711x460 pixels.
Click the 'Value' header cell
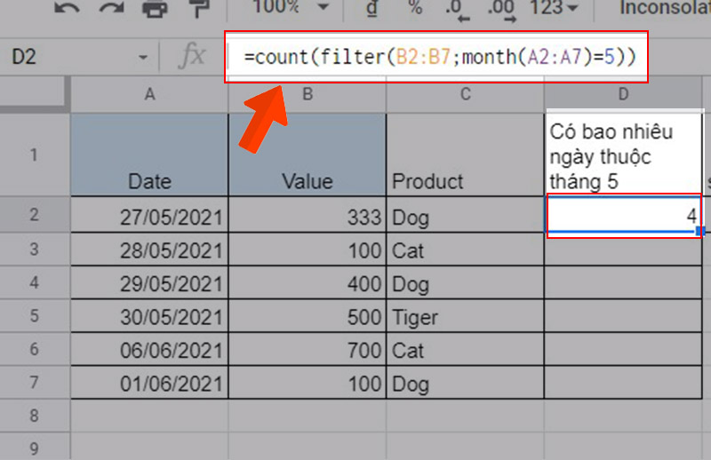[x=307, y=181]
